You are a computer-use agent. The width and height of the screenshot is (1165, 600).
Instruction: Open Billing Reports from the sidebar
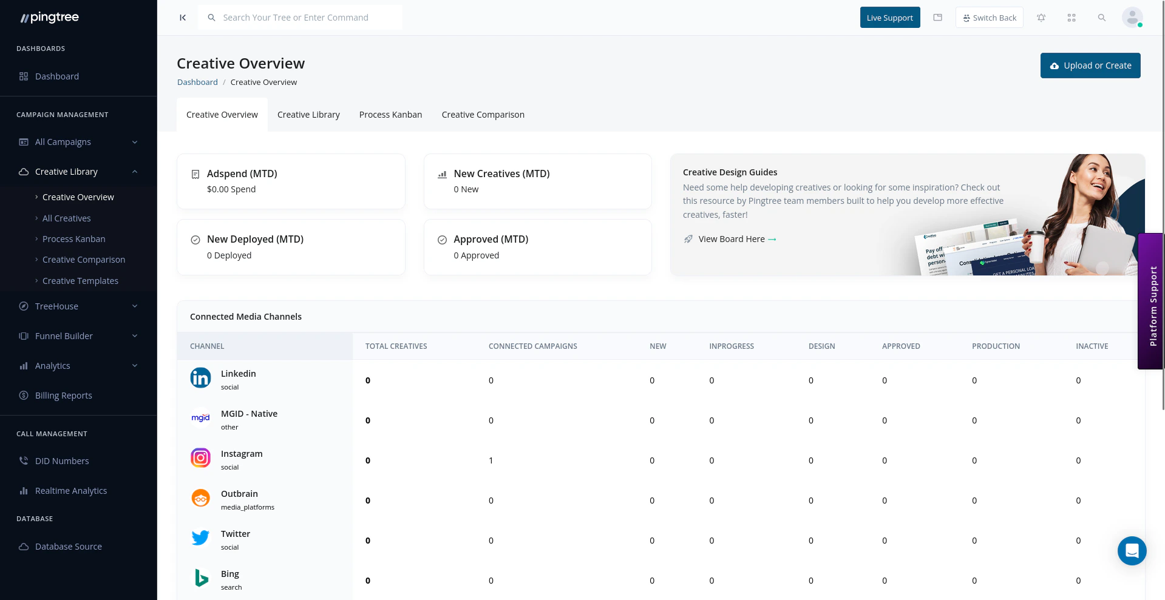[x=63, y=395]
